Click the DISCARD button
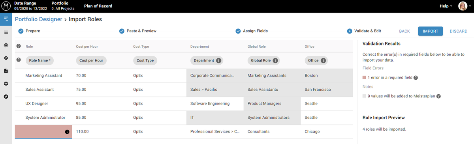 pyautogui.click(x=459, y=31)
